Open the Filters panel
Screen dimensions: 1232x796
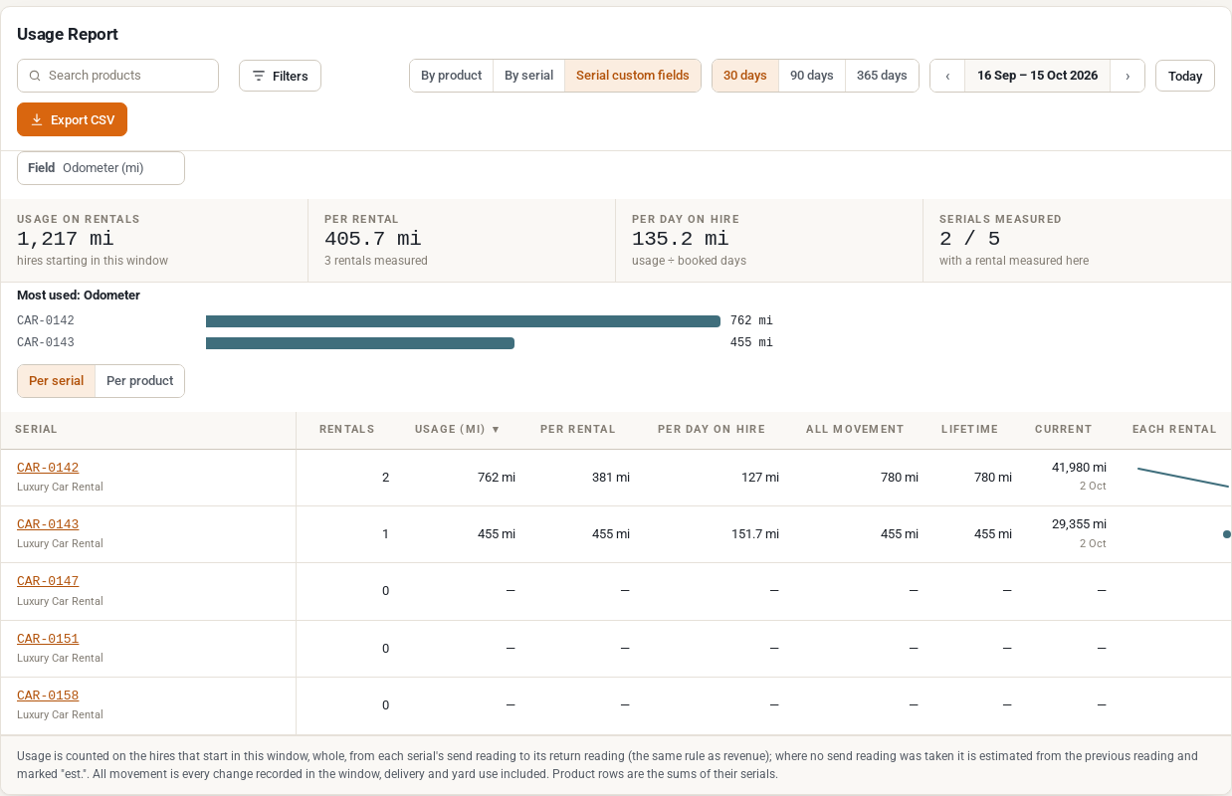[280, 76]
